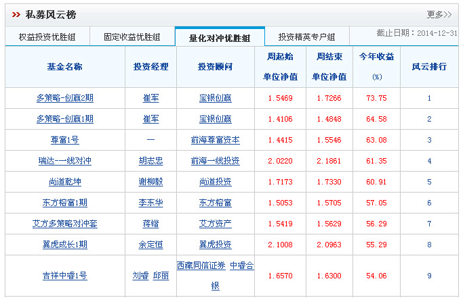This screenshot has height=300, width=463.
Task: Open the 瑞达-一线对冲 fund link
Action: coord(65,161)
